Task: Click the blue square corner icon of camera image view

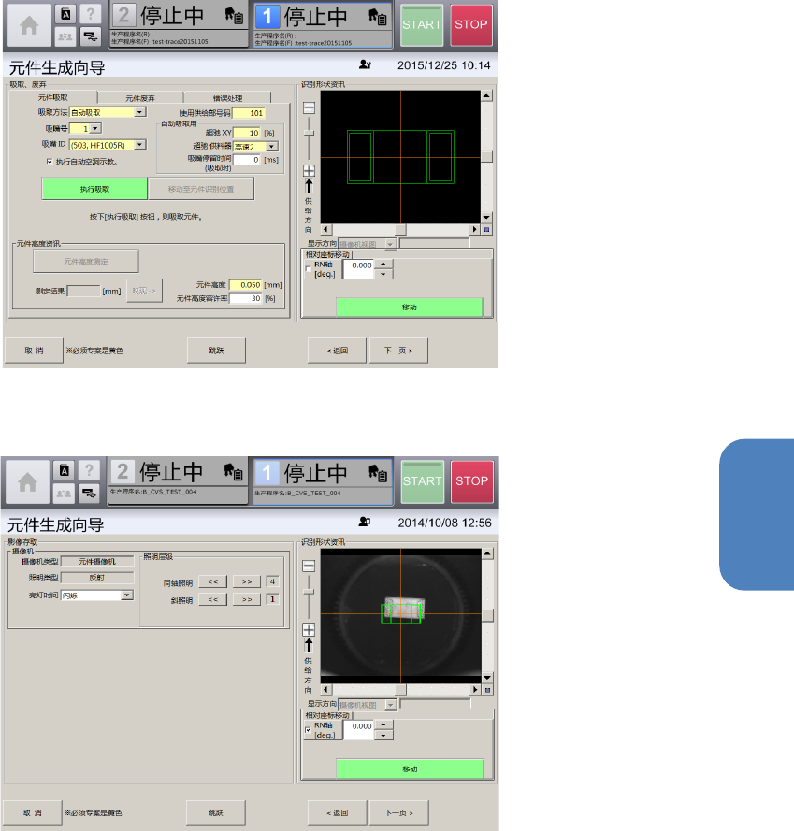Action: pos(487,690)
